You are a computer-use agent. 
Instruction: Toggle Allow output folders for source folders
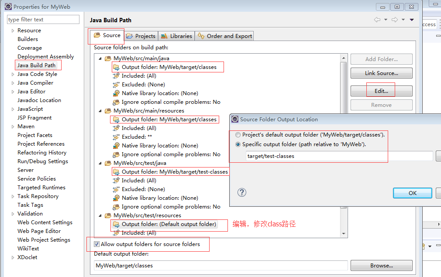click(97, 244)
